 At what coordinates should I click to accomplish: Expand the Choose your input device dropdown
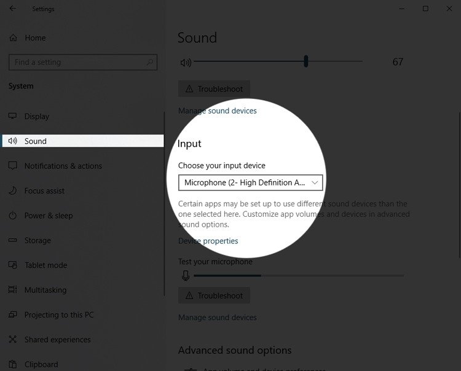tap(251, 182)
